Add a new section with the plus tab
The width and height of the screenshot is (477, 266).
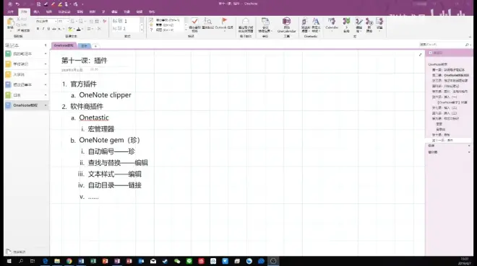95,46
